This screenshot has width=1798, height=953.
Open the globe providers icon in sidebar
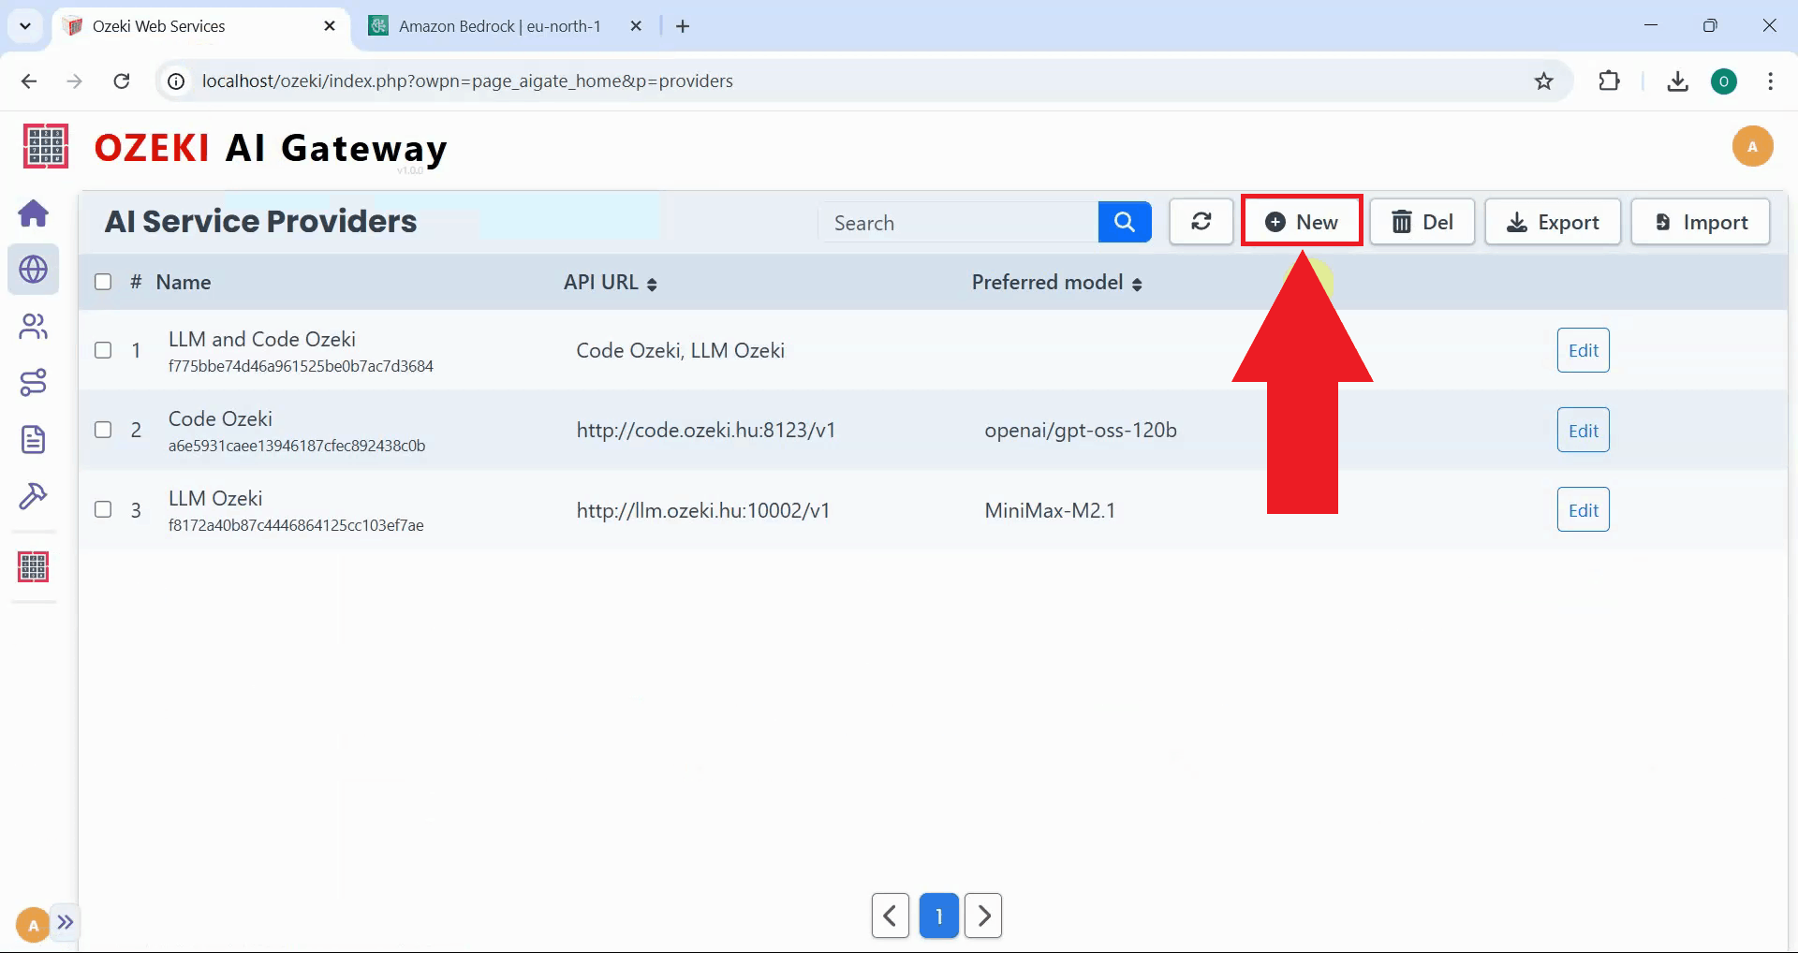point(34,270)
